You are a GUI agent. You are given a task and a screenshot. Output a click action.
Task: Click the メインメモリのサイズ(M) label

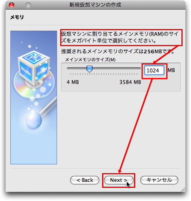(x=90, y=60)
